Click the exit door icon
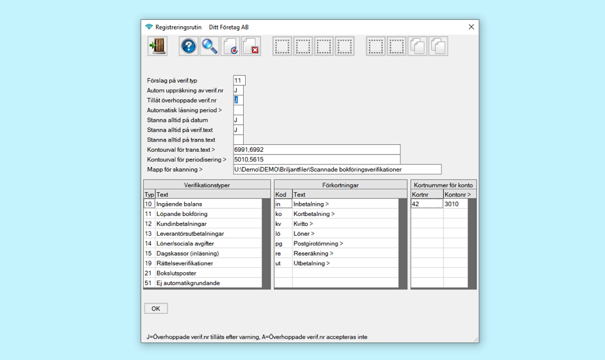Image resolution: width=605 pixels, height=360 pixels. click(157, 46)
